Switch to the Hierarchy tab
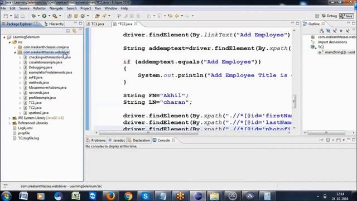 click(54, 24)
